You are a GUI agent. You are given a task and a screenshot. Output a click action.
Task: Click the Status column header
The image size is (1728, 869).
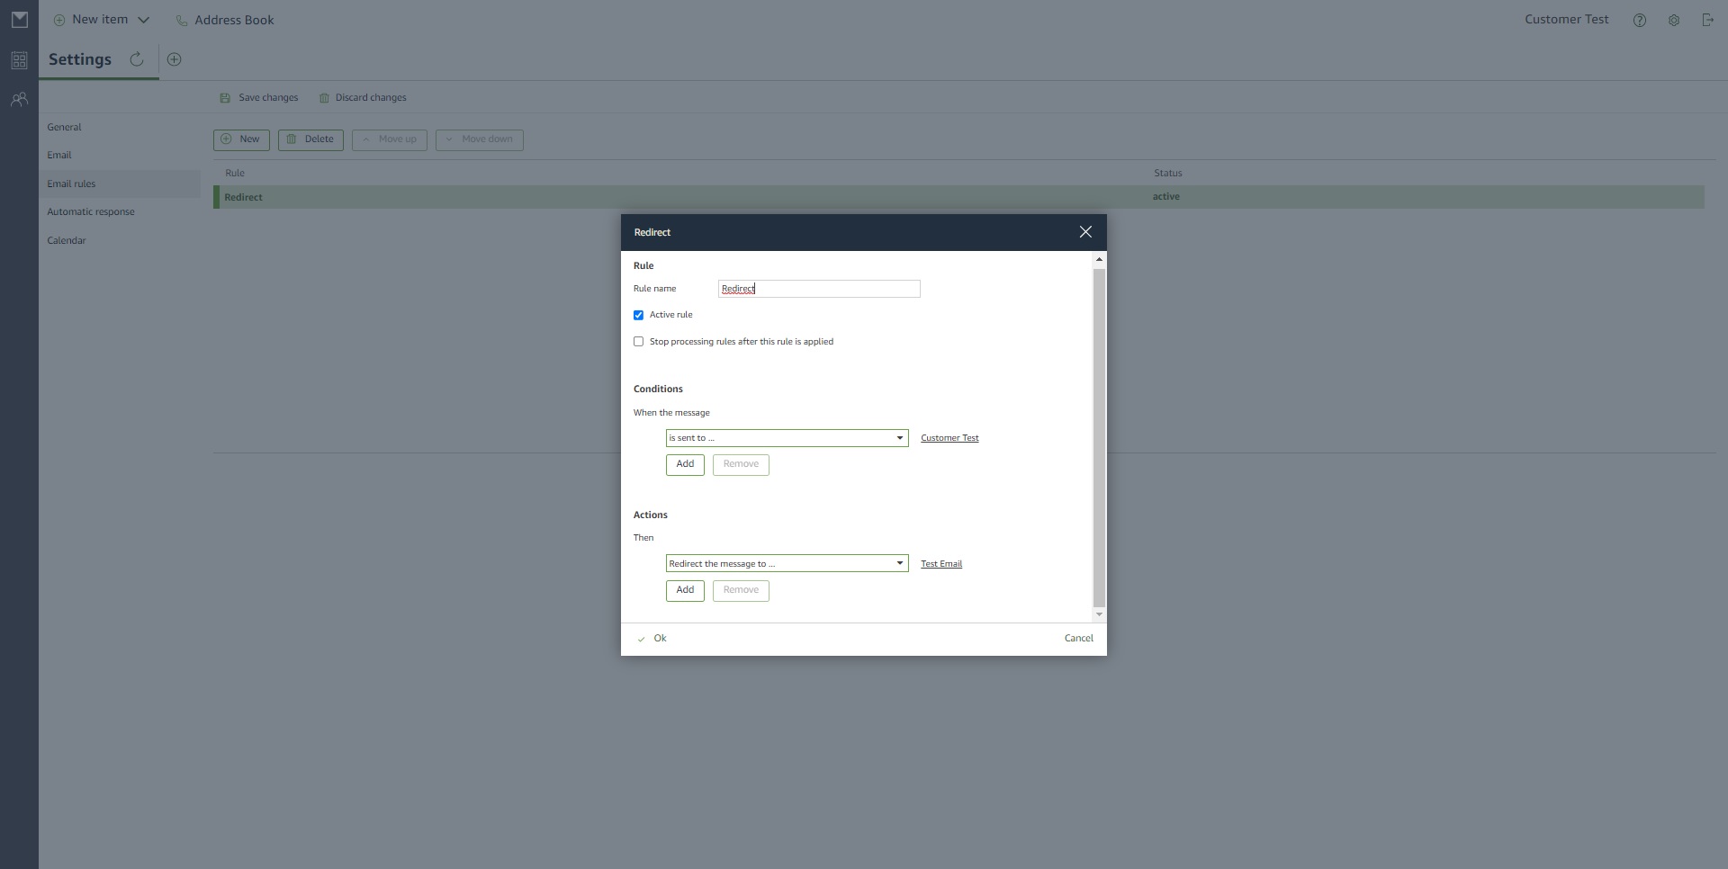[1168, 173]
